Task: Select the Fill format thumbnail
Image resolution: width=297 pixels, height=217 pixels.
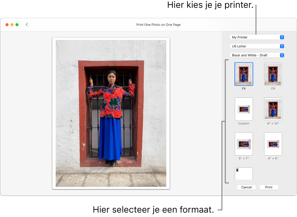Action: pos(273,74)
